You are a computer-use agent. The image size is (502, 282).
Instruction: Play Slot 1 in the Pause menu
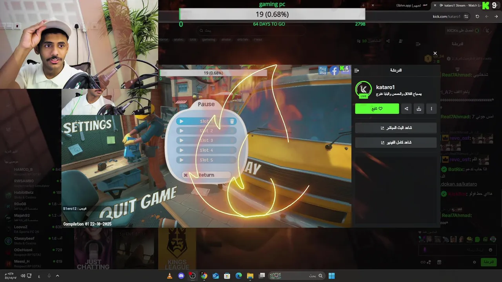[x=181, y=121]
